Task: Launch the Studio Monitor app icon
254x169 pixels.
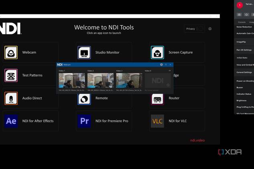Action: (x=84, y=52)
